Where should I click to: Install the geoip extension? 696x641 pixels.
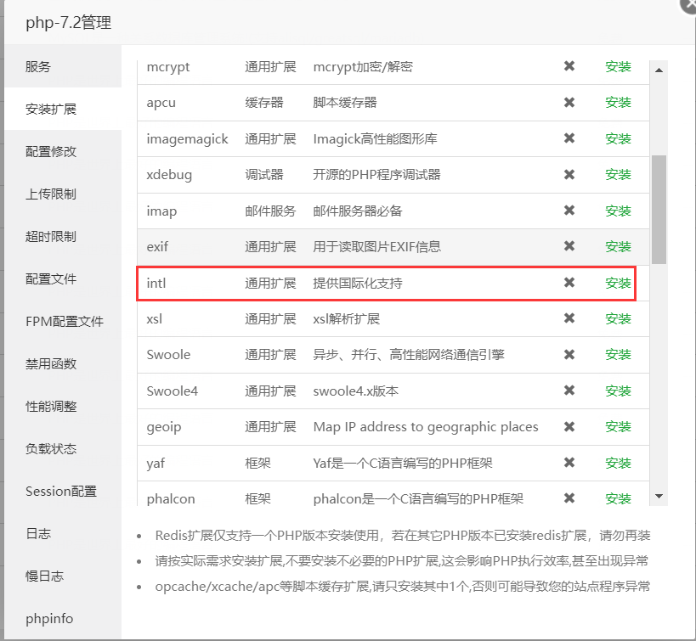point(618,427)
